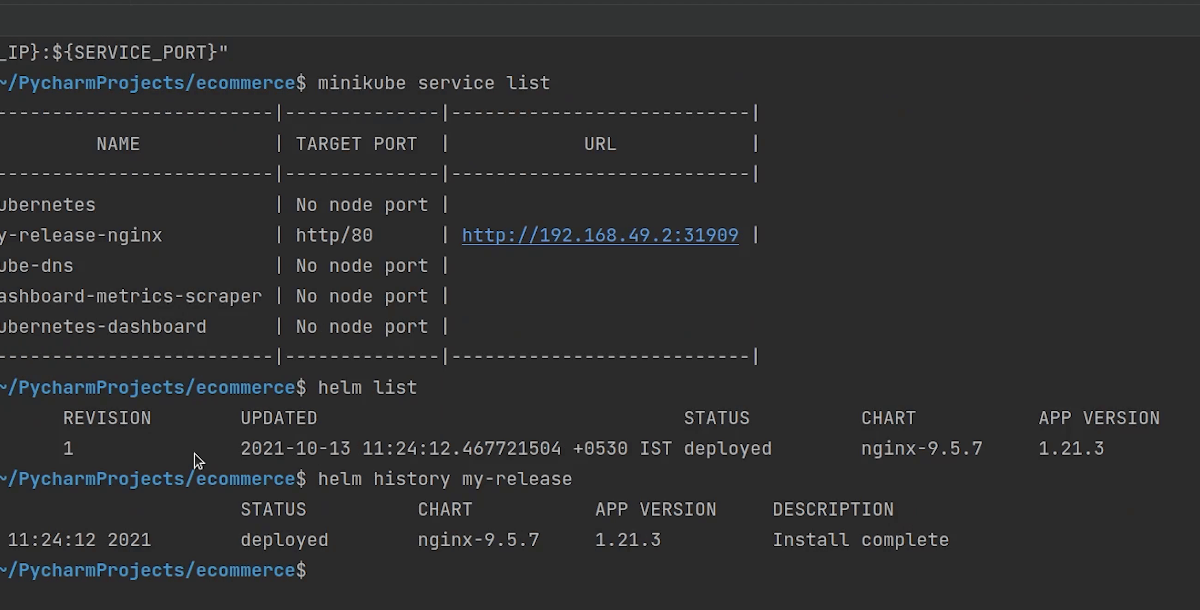Click the URL column header
The width and height of the screenshot is (1200, 610).
tap(600, 144)
